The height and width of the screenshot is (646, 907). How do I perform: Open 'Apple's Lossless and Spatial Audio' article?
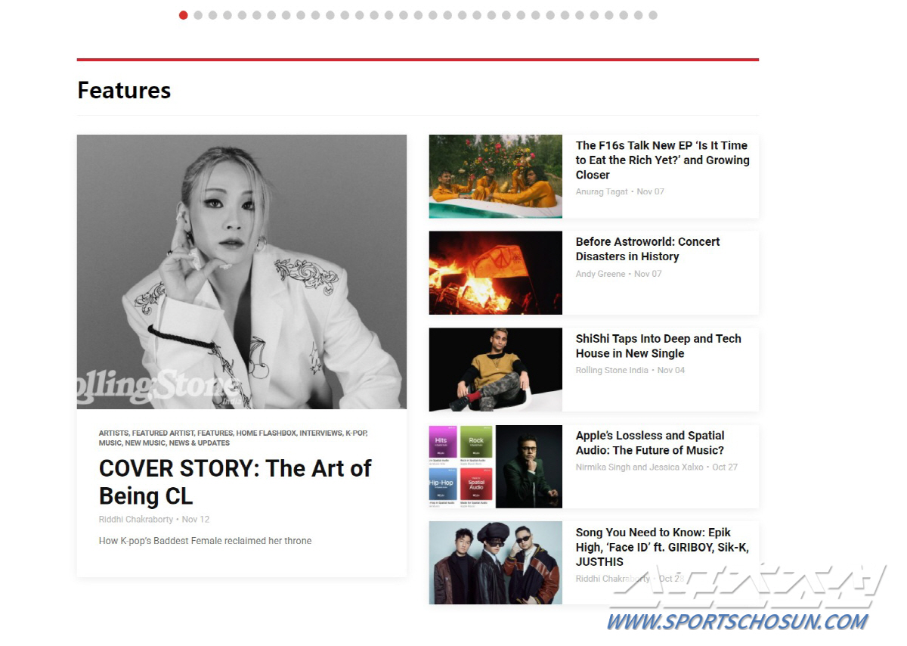tap(650, 443)
